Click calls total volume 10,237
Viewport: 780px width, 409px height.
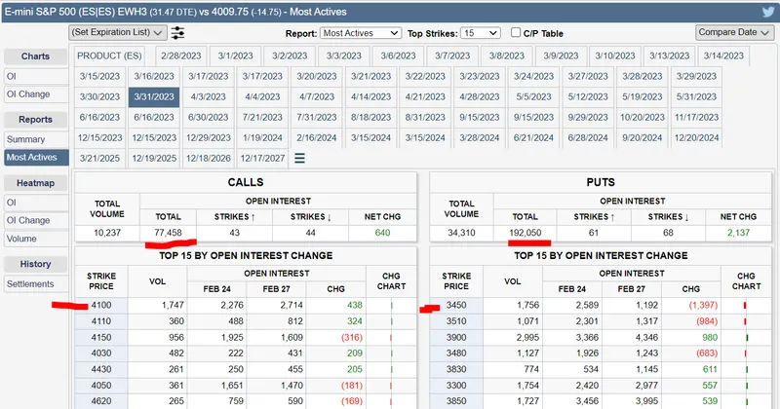click(x=107, y=233)
